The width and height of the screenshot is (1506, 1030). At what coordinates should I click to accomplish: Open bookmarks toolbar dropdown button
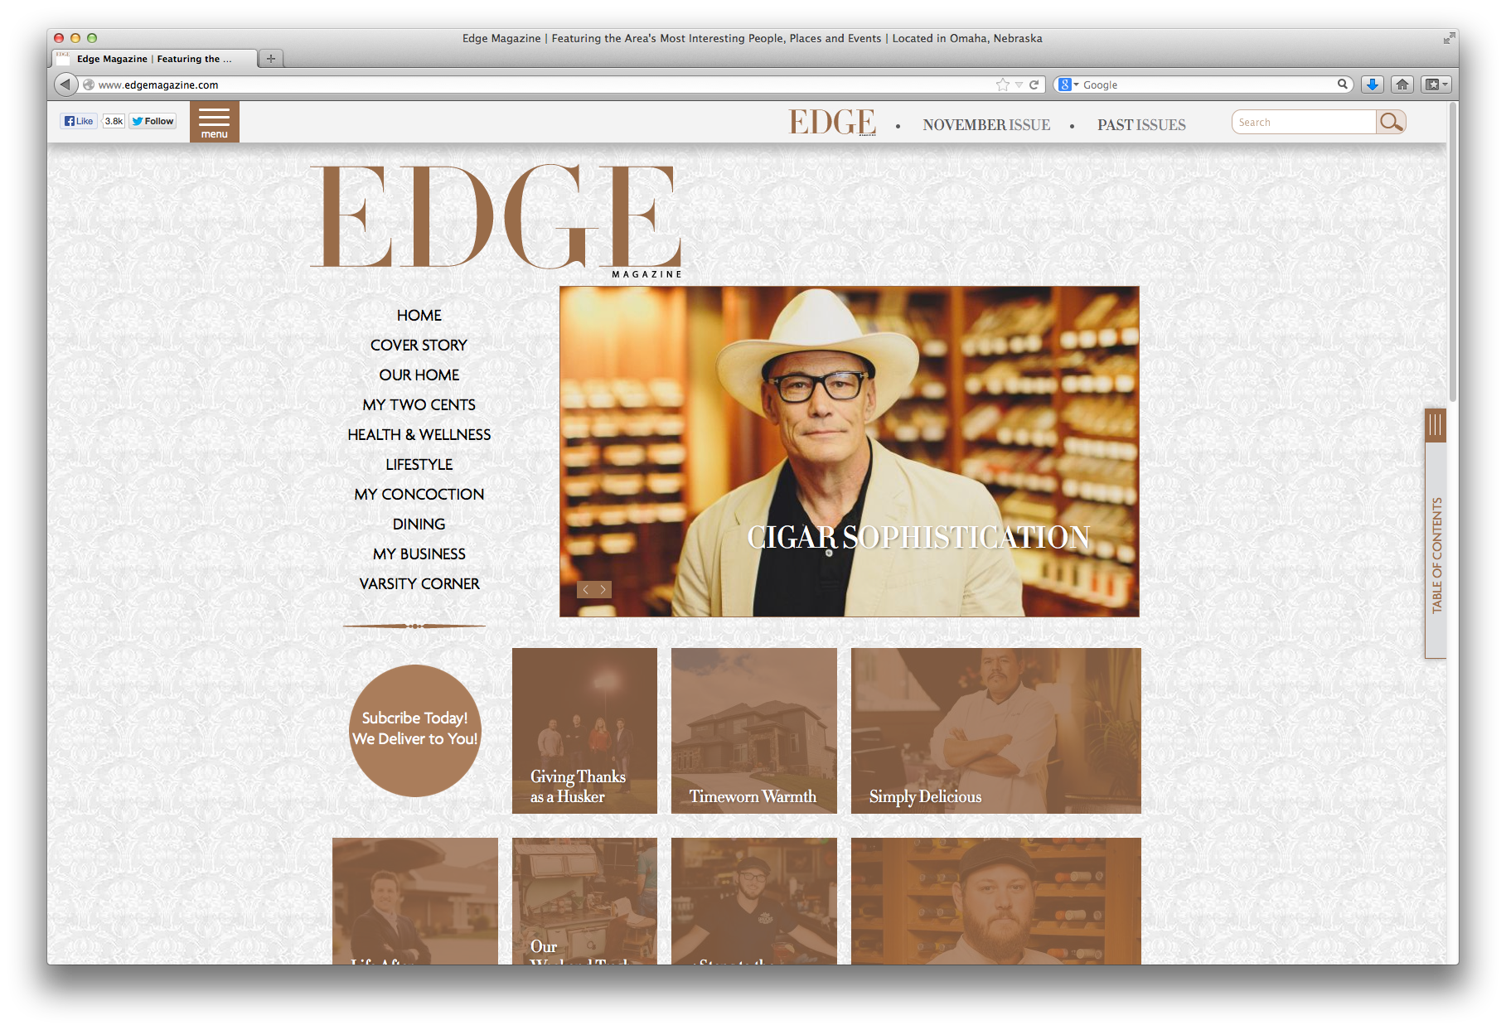pos(1436,85)
